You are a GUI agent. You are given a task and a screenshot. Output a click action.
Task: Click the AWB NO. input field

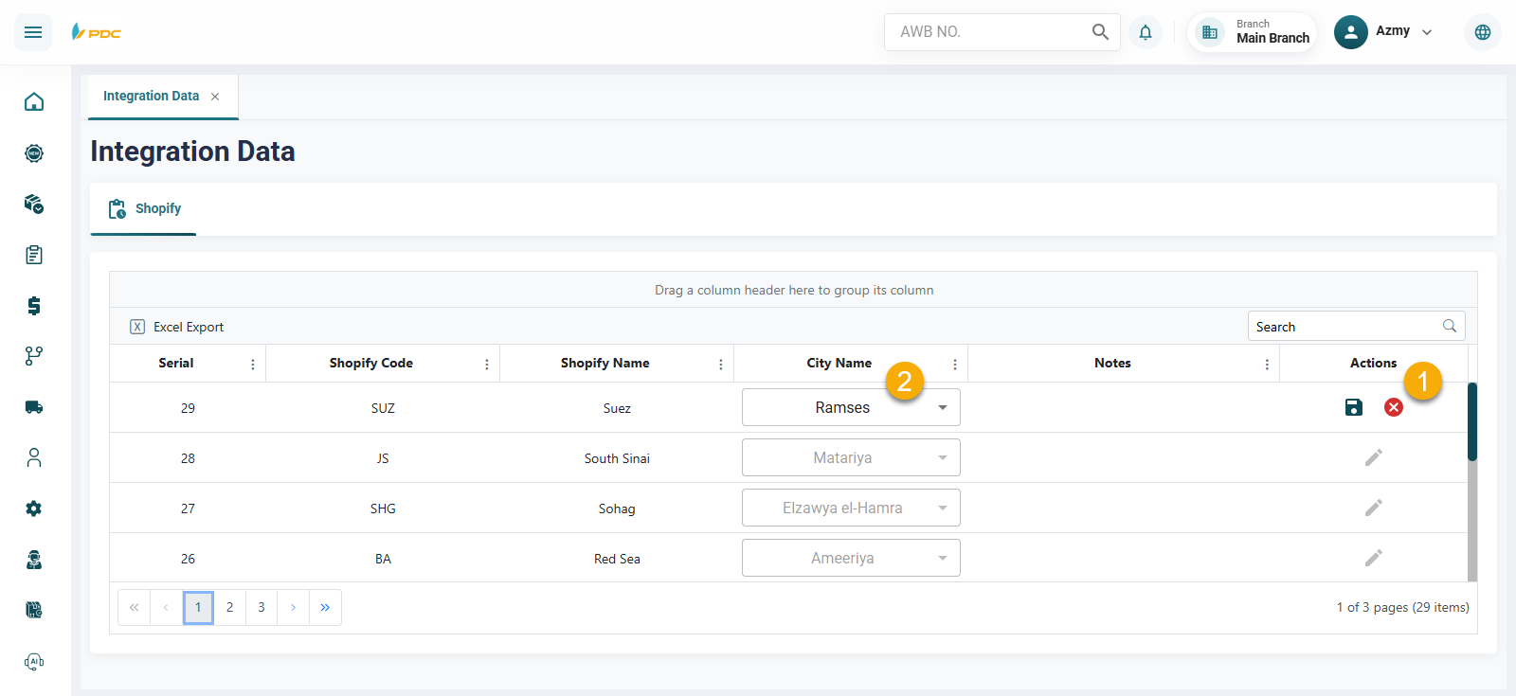click(990, 32)
